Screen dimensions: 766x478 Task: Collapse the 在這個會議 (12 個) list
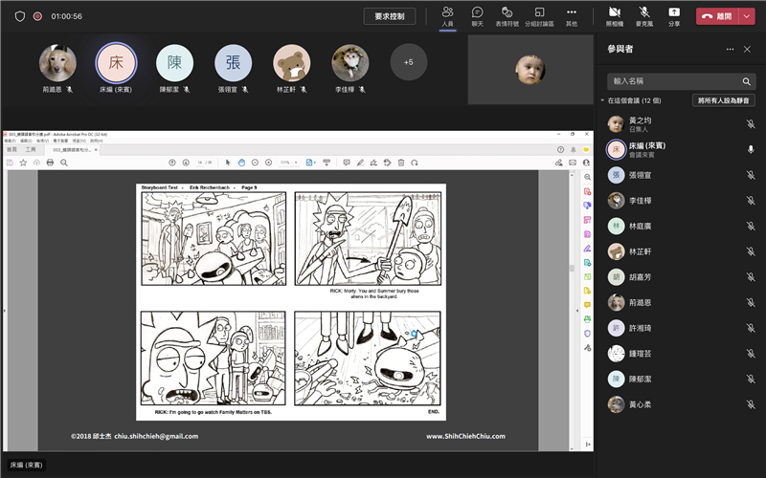coord(603,100)
